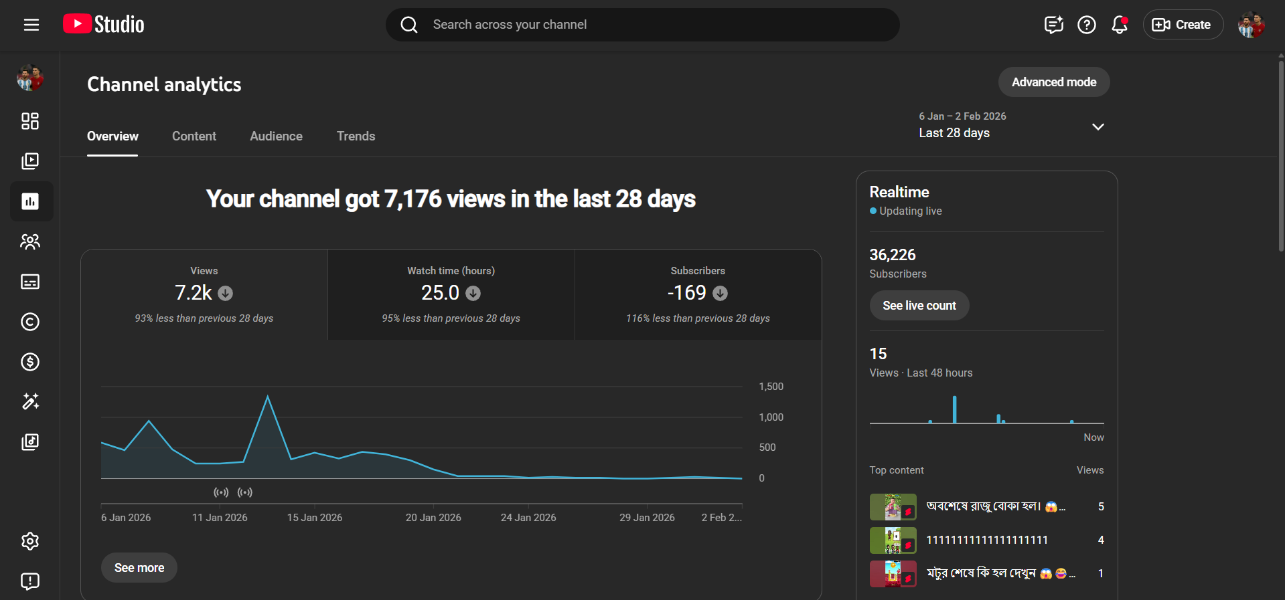Open the Community people icon in sidebar
The image size is (1285, 600).
(30, 241)
